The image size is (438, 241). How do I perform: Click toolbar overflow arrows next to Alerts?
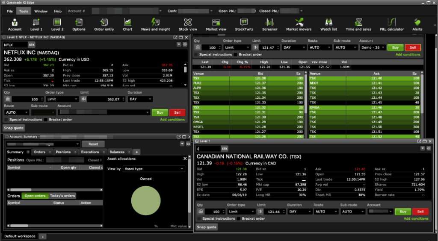pos(435,25)
